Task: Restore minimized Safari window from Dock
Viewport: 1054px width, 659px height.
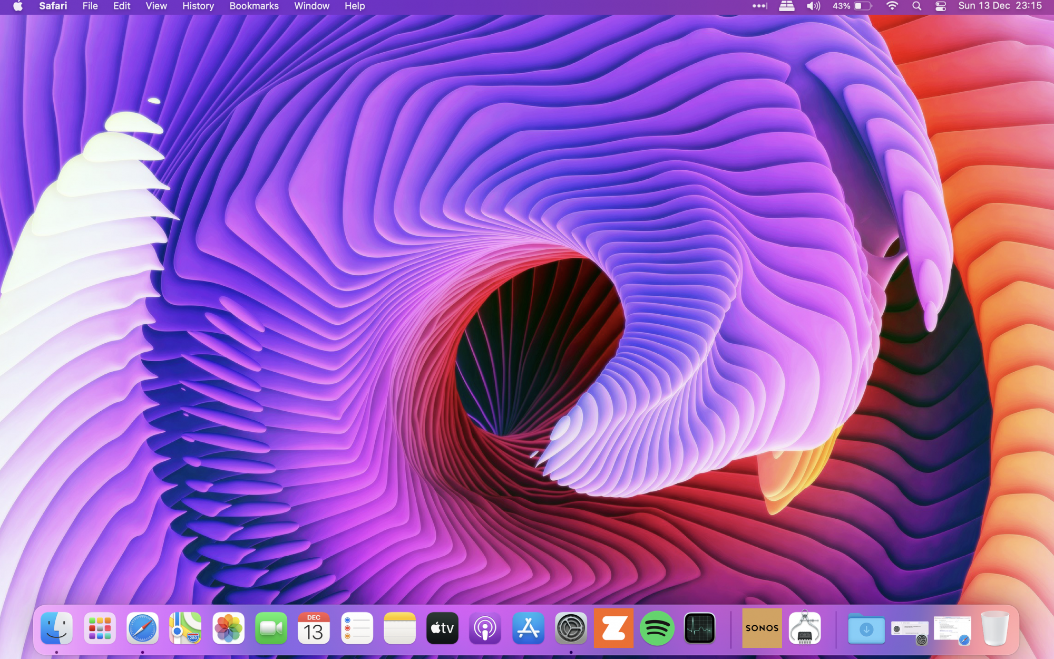Action: (952, 629)
